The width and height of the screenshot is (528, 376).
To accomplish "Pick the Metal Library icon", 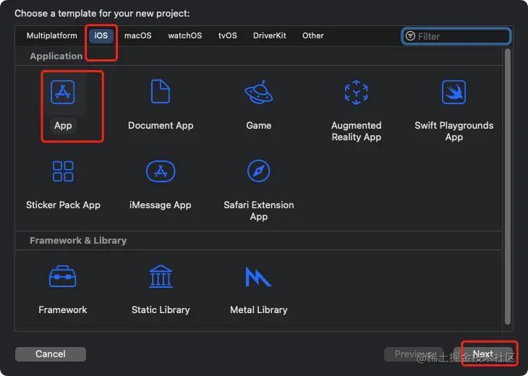I will [258, 277].
